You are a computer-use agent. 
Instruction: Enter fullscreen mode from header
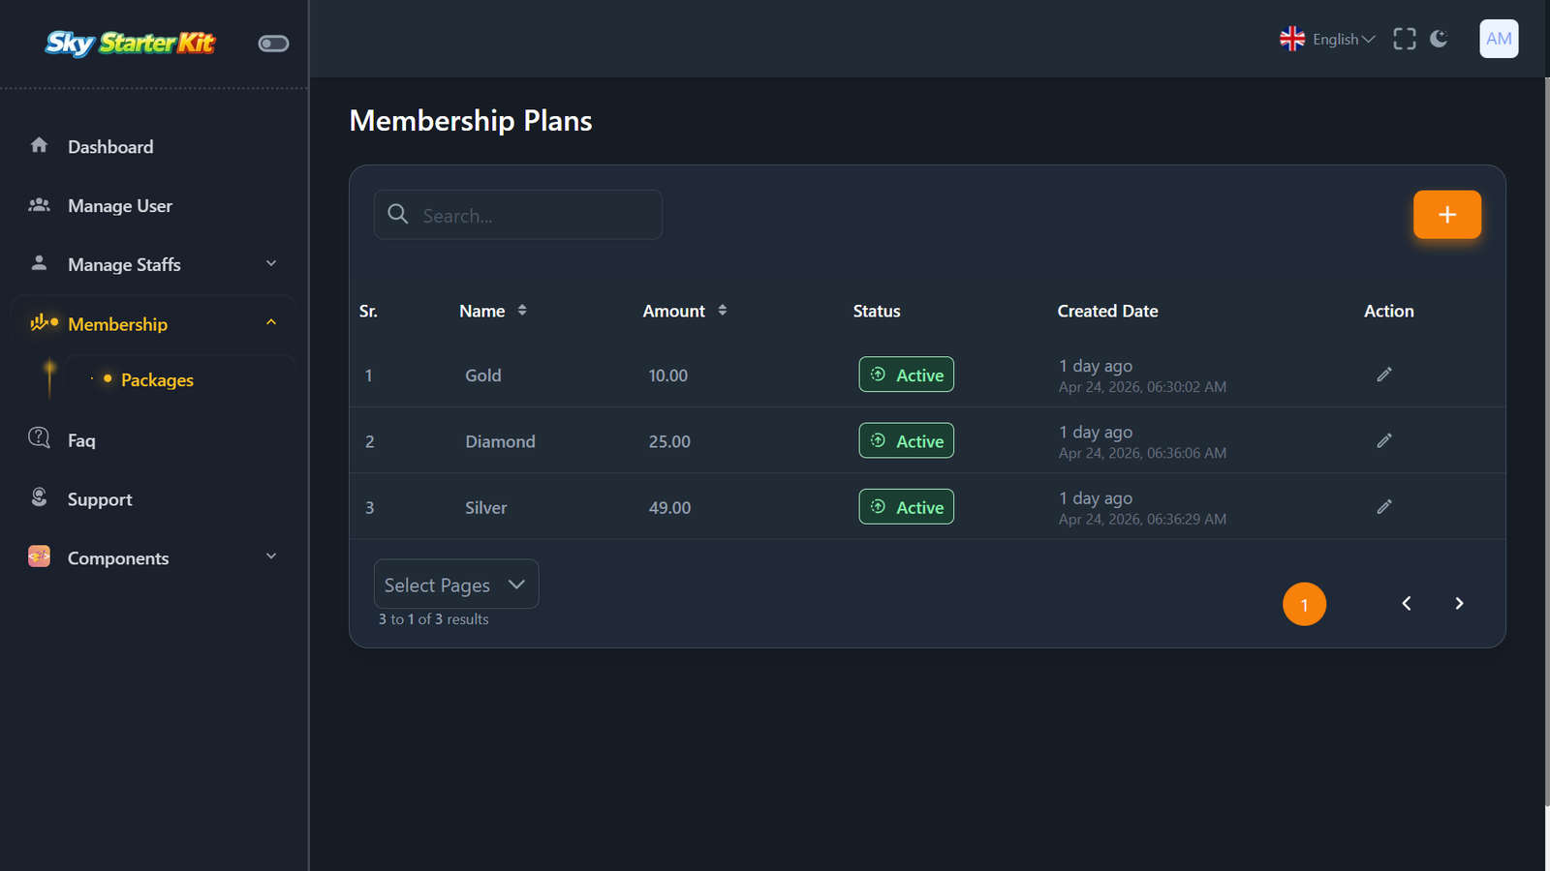pos(1405,39)
